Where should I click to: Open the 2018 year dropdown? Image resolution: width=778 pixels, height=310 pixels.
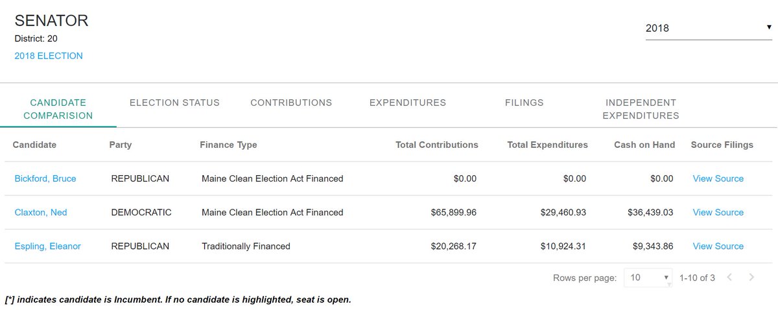click(708, 29)
